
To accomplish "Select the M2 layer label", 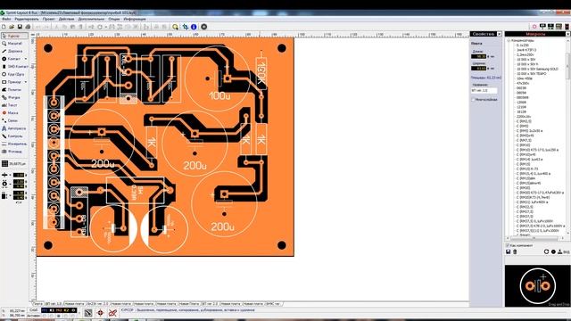I will click(x=59, y=310).
